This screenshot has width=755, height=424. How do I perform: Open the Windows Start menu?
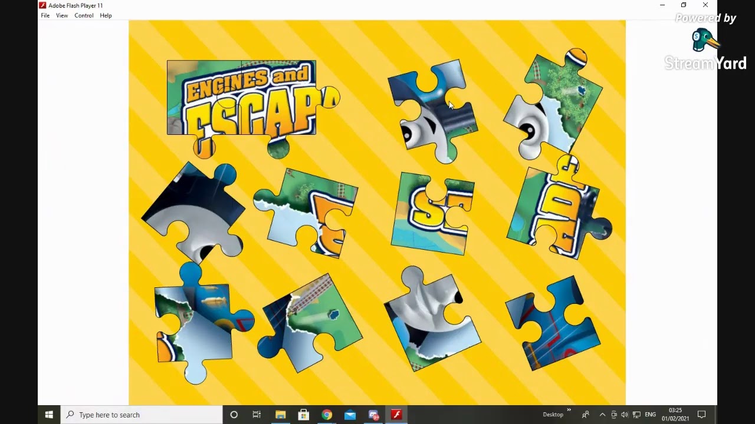click(49, 415)
